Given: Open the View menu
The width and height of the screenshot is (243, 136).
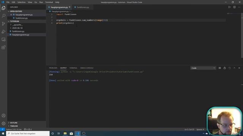Looking at the screenshot, I should click(30, 2).
